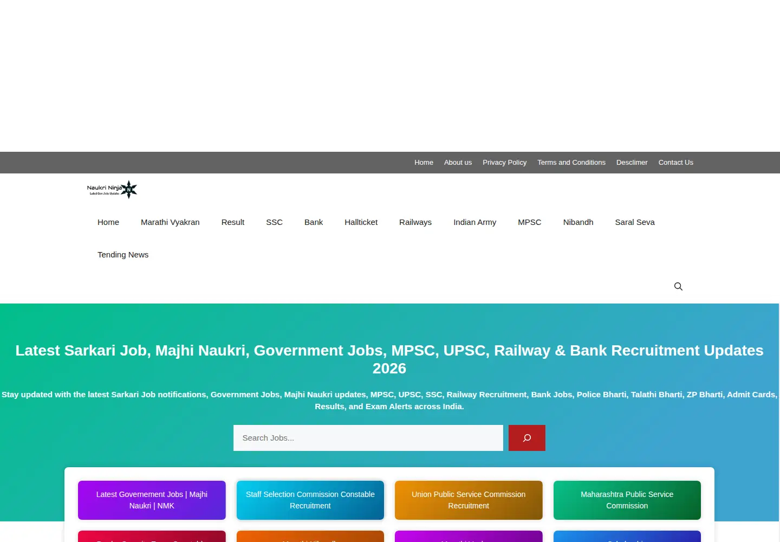Click the Naukri Ninja logo
The image size is (780, 542).
click(112, 190)
